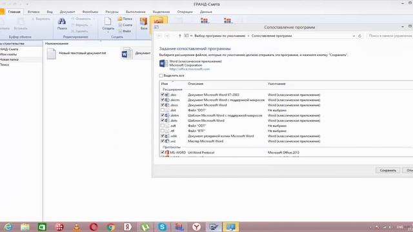Click the Наименование column header in the file list
Viewport: 413px width, 232px height.
pyautogui.click(x=57, y=43)
